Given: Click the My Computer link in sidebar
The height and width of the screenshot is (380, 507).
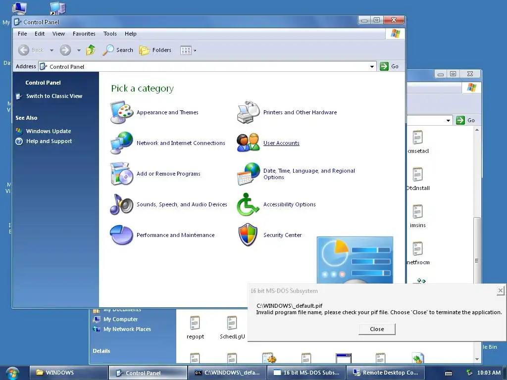Looking at the screenshot, I should [121, 319].
